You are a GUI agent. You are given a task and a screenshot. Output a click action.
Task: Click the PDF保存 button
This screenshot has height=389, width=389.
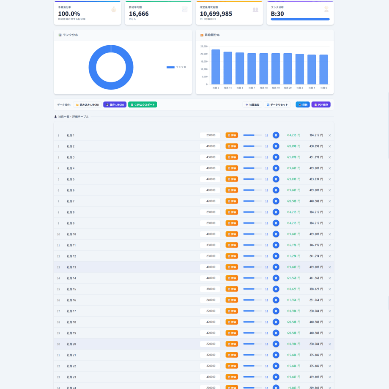tap(321, 105)
